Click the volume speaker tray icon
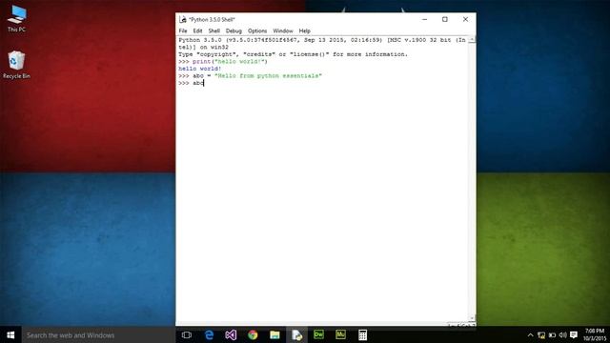This screenshot has height=343, width=610. 563,334
